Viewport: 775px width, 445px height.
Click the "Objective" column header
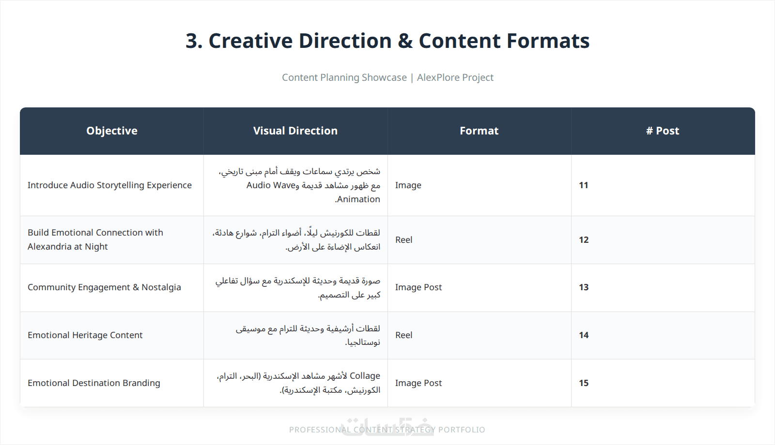112,131
